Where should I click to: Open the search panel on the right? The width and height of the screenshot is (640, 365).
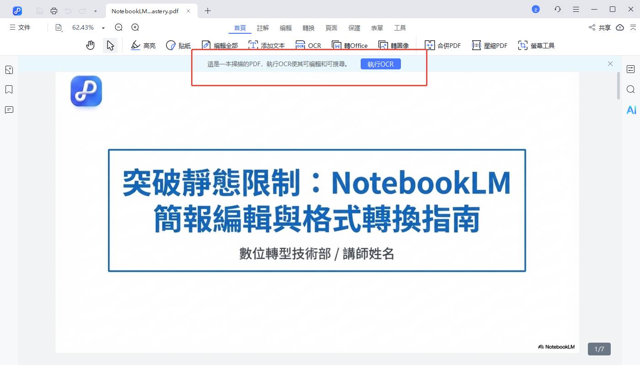point(631,89)
